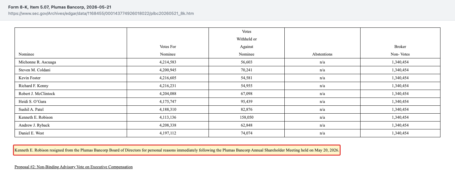Open the sec.gov filing URL link
The width and height of the screenshot is (455, 178).
pyautogui.click(x=101, y=14)
